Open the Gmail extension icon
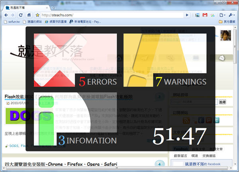 [205, 15]
